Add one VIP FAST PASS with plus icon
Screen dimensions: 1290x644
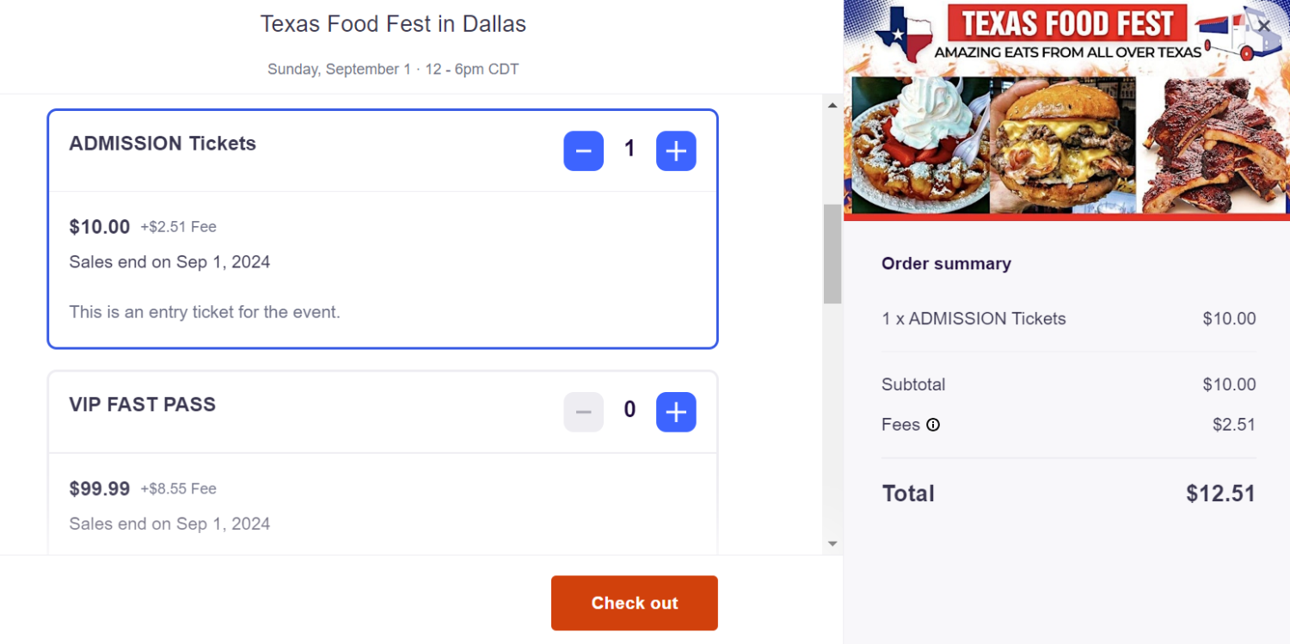point(676,412)
